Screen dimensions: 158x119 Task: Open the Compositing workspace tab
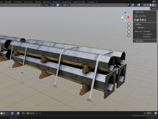click(66, 2)
